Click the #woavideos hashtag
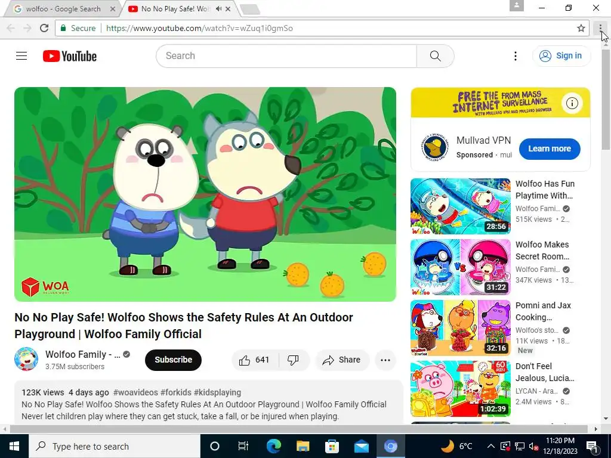 click(135, 392)
